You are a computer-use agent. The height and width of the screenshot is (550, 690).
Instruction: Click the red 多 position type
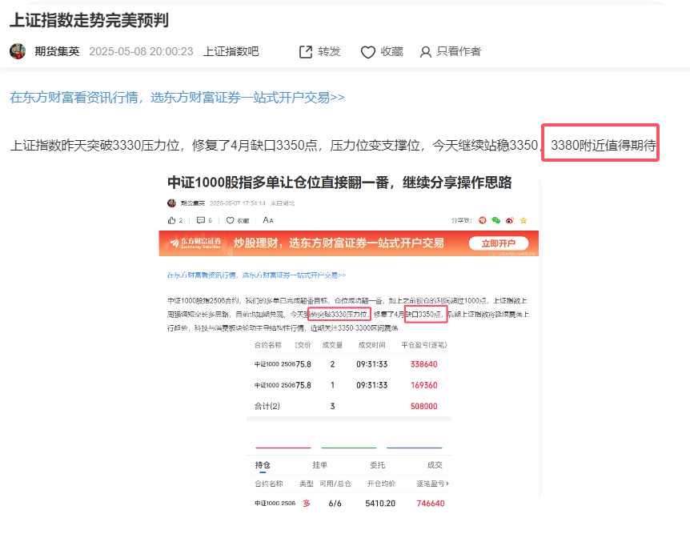click(307, 504)
